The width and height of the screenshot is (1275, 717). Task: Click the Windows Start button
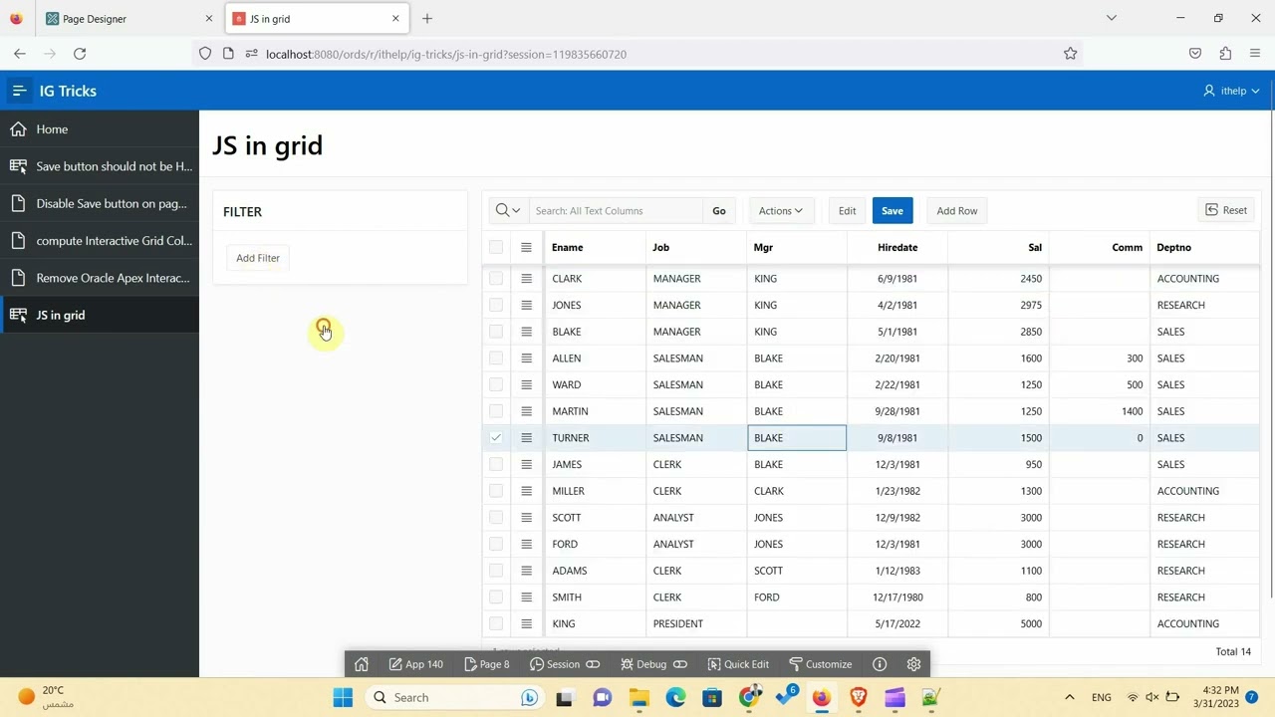pos(343,697)
